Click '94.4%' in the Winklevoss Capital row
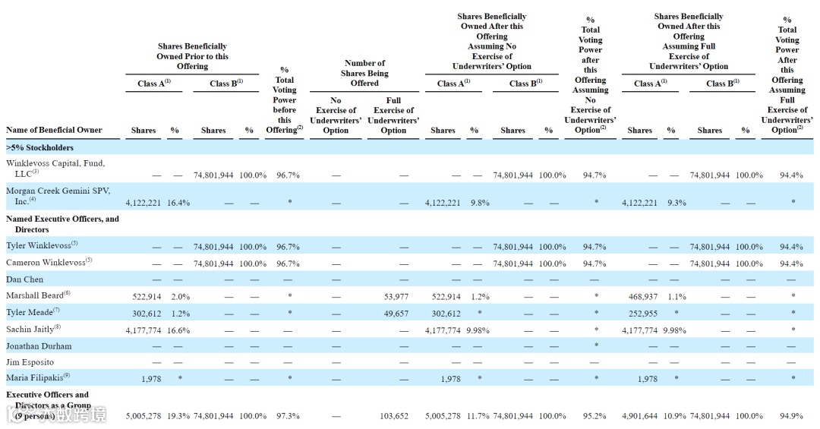 coord(791,175)
